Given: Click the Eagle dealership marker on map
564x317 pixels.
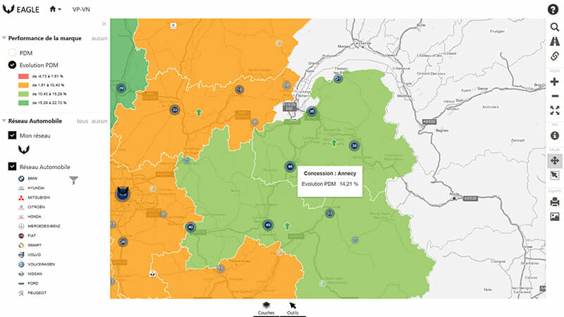Looking at the screenshot, I should pos(123,193).
